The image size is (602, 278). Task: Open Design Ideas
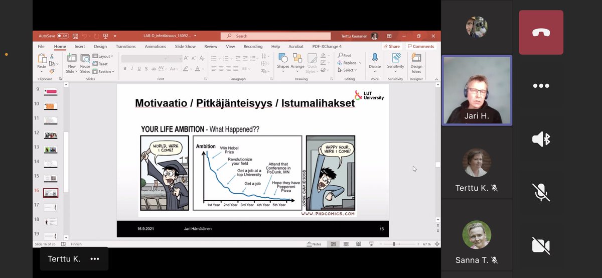(x=416, y=63)
